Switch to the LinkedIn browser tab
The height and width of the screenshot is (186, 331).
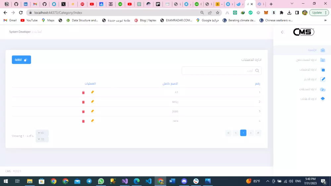(25, 4)
